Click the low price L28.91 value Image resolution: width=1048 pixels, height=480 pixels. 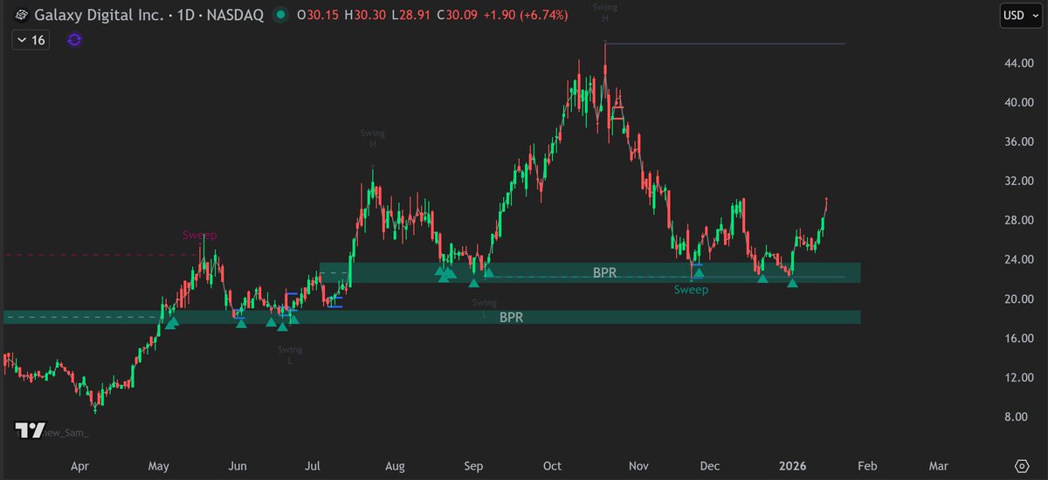click(410, 15)
